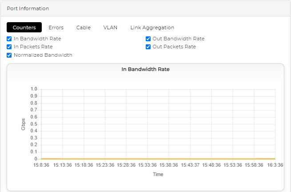Click the 15:33:36 time axis label
The image size is (291, 192).
pyautogui.click(x=147, y=165)
